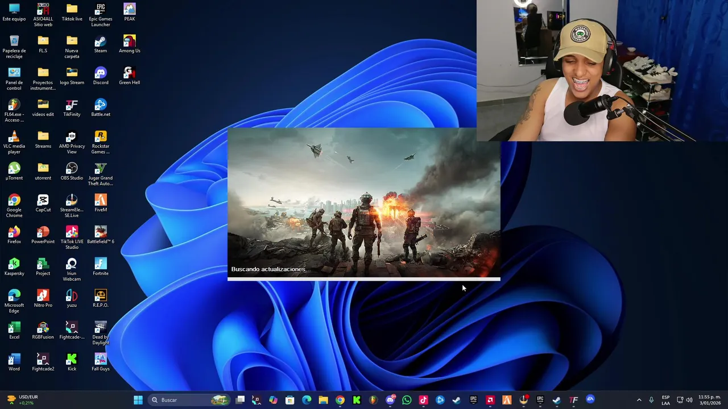Select the Discord desktop shortcut
The image size is (728, 409).
point(101,76)
